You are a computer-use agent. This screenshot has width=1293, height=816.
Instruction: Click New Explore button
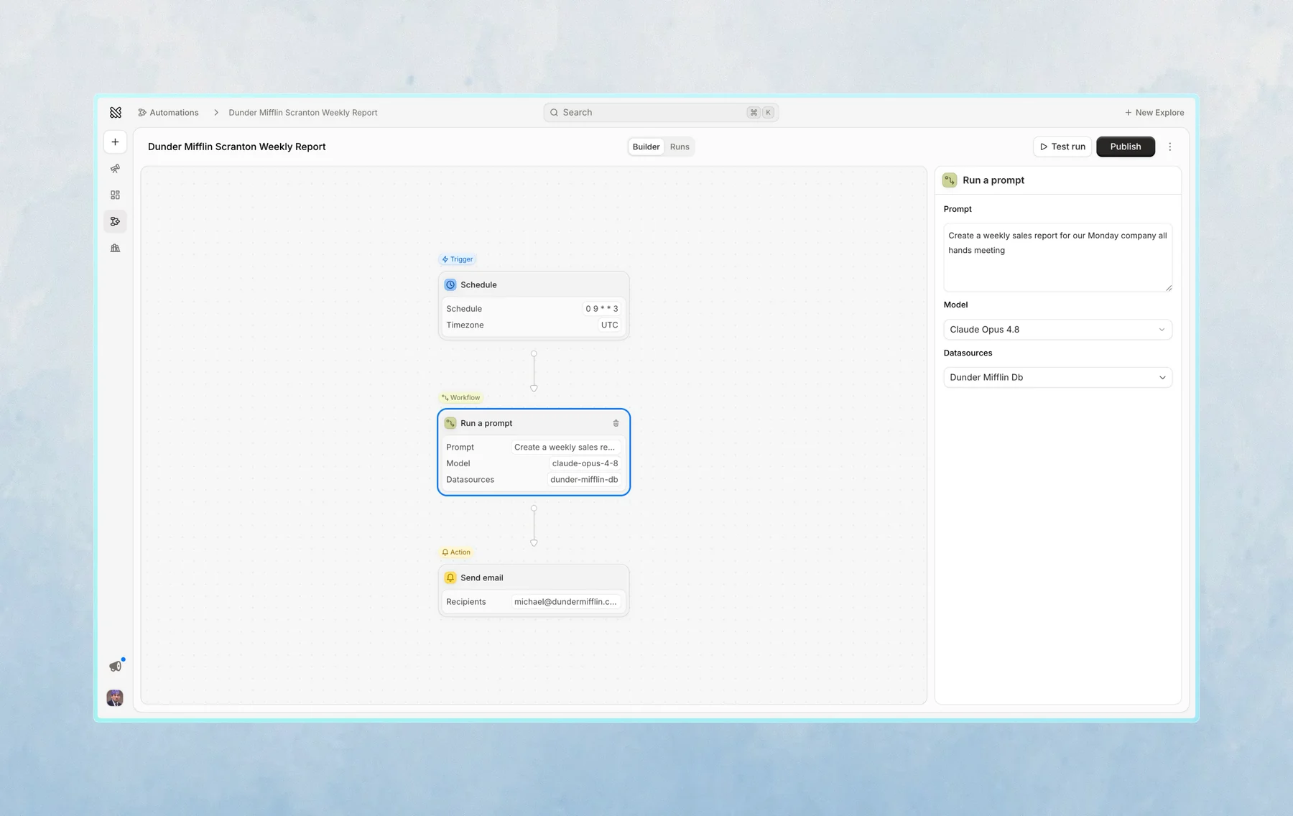point(1154,113)
